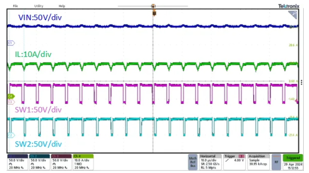Screen dimensions: 309x173
Task: Open the Ch 4 settings badge
Action: click(x=83, y=162)
